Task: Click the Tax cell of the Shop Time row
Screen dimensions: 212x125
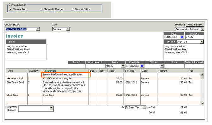Action: click(194, 95)
